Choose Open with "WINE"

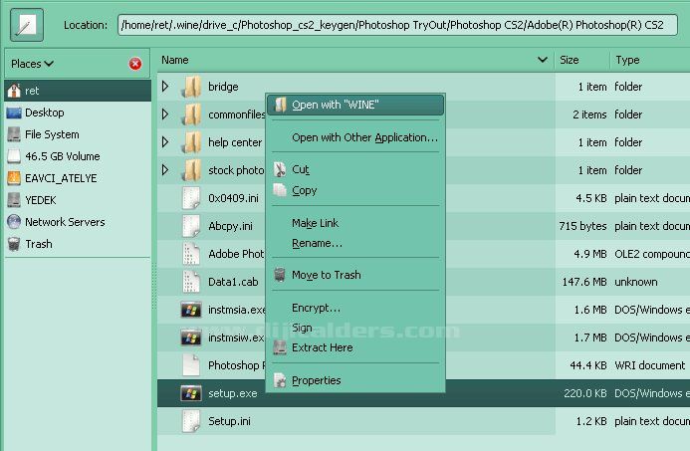click(355, 105)
